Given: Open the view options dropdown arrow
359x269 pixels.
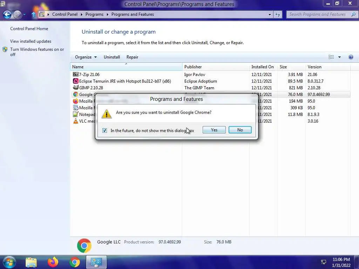Looking at the screenshot, I should (339, 57).
